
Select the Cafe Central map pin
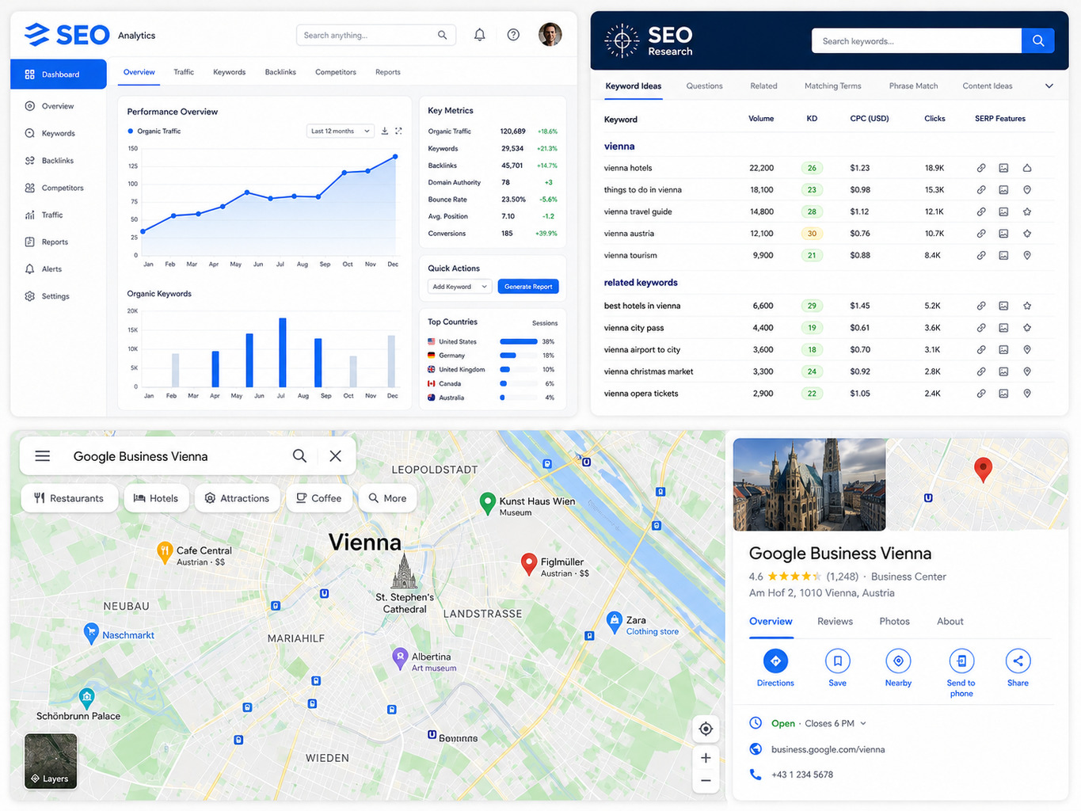click(x=165, y=553)
